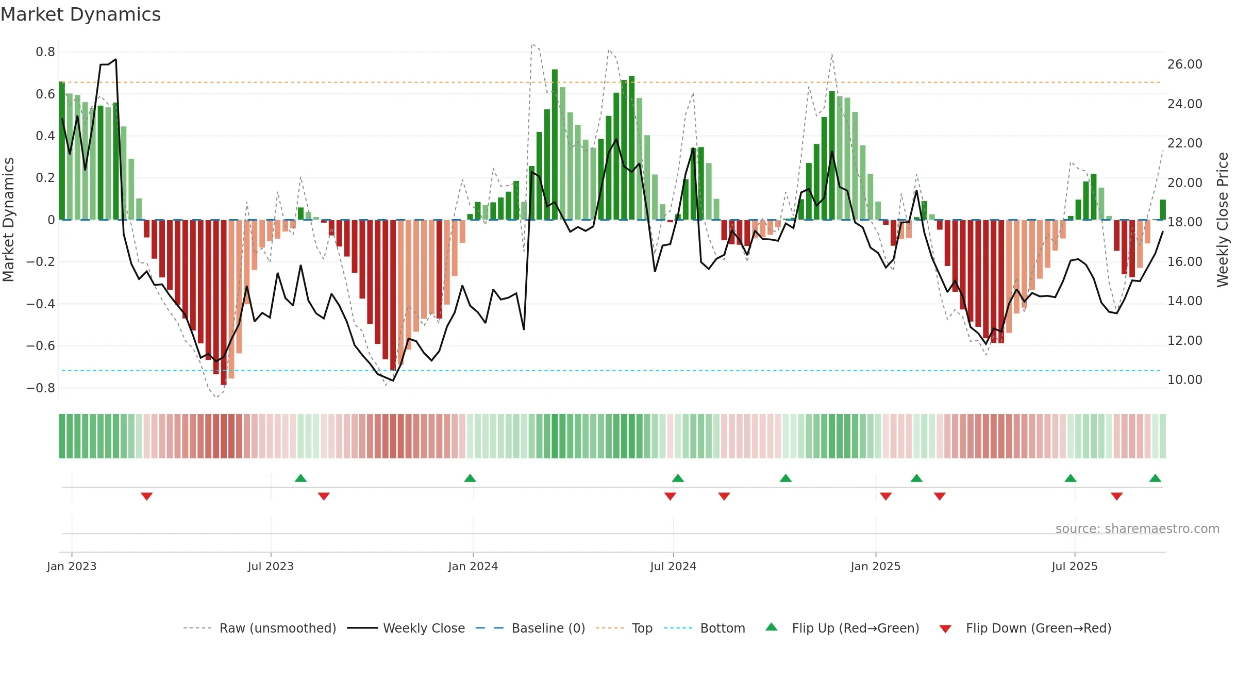Toggle the Top legend entry
The height and width of the screenshot is (696, 1237).
[624, 628]
